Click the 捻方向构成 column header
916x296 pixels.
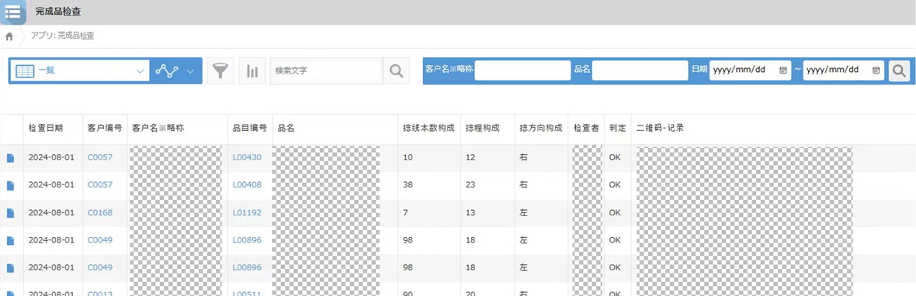point(541,128)
